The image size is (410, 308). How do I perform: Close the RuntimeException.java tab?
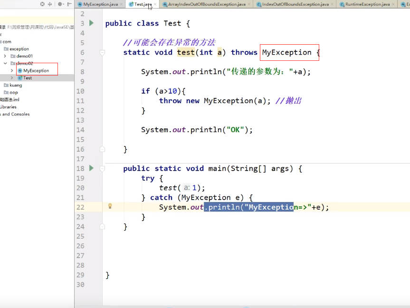point(393,4)
